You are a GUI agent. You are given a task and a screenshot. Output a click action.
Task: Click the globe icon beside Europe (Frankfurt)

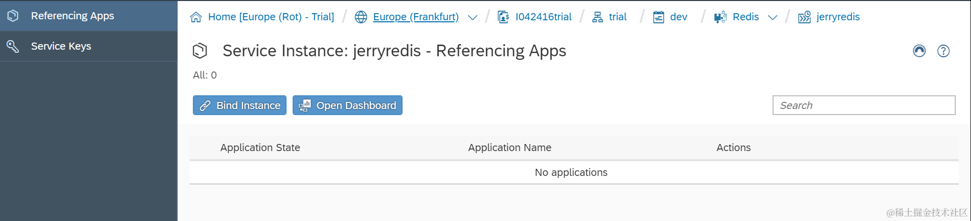click(x=361, y=17)
